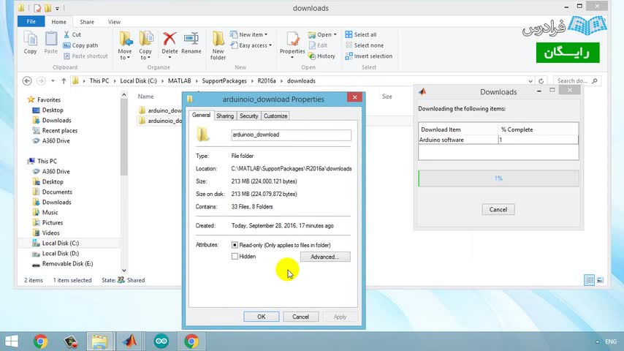The height and width of the screenshot is (351, 624).
Task: Open first Chrome taskbar icon beside Start
Action: coord(40,341)
